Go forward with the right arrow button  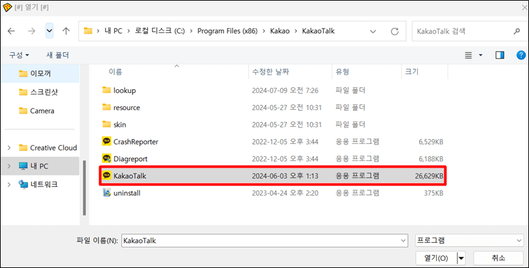coord(32,31)
